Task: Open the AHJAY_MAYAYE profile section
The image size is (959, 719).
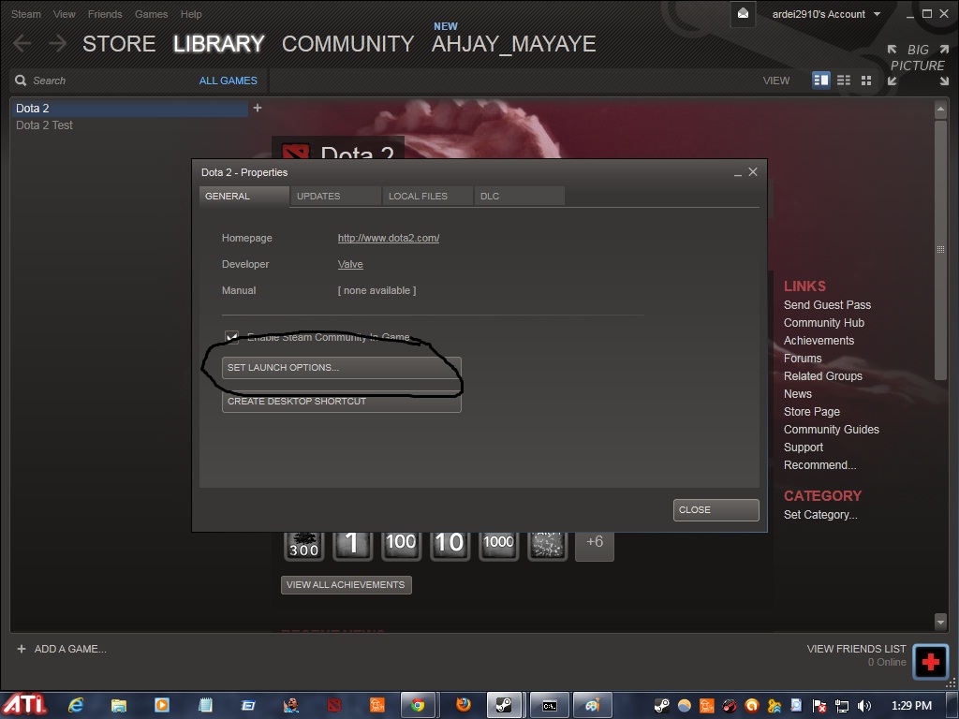Action: [514, 43]
